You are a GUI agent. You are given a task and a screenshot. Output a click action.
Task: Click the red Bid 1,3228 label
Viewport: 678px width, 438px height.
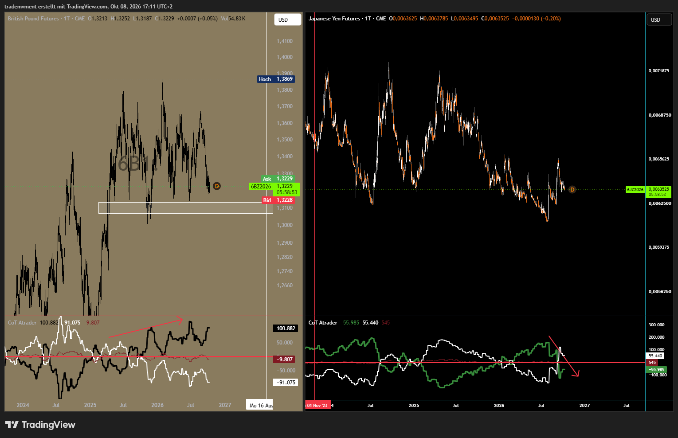tap(278, 200)
